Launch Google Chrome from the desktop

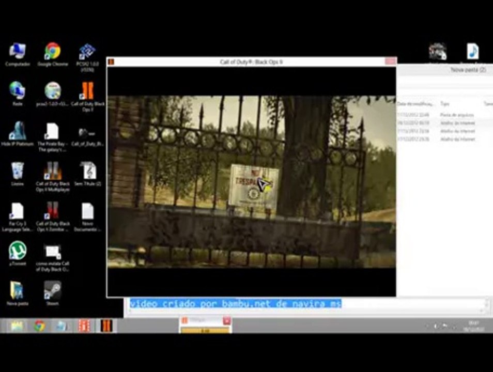coord(53,54)
